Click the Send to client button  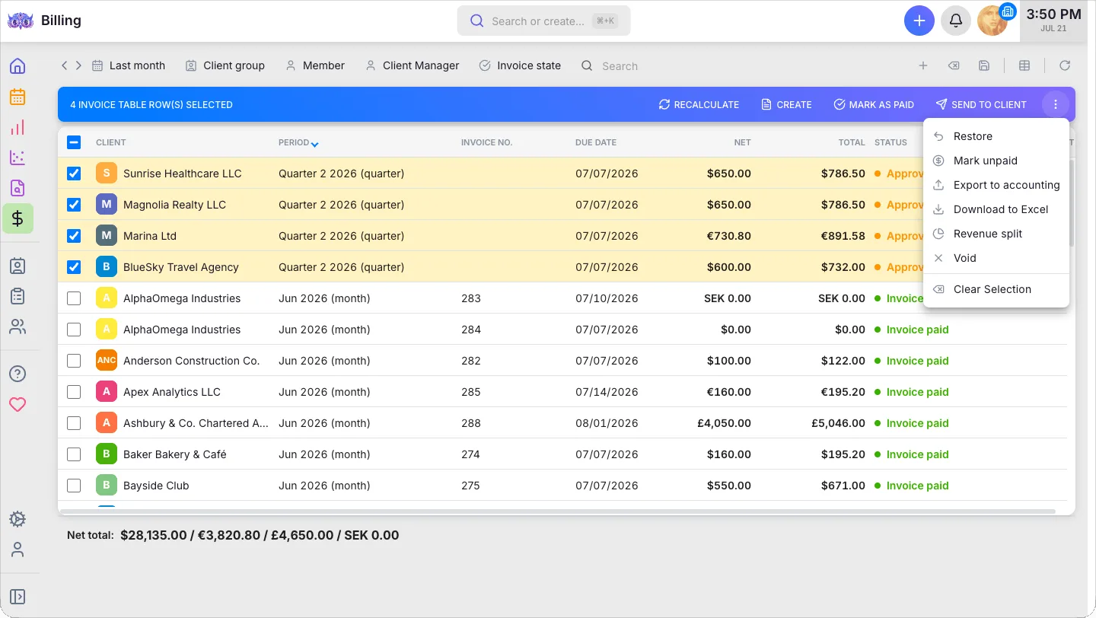click(981, 104)
